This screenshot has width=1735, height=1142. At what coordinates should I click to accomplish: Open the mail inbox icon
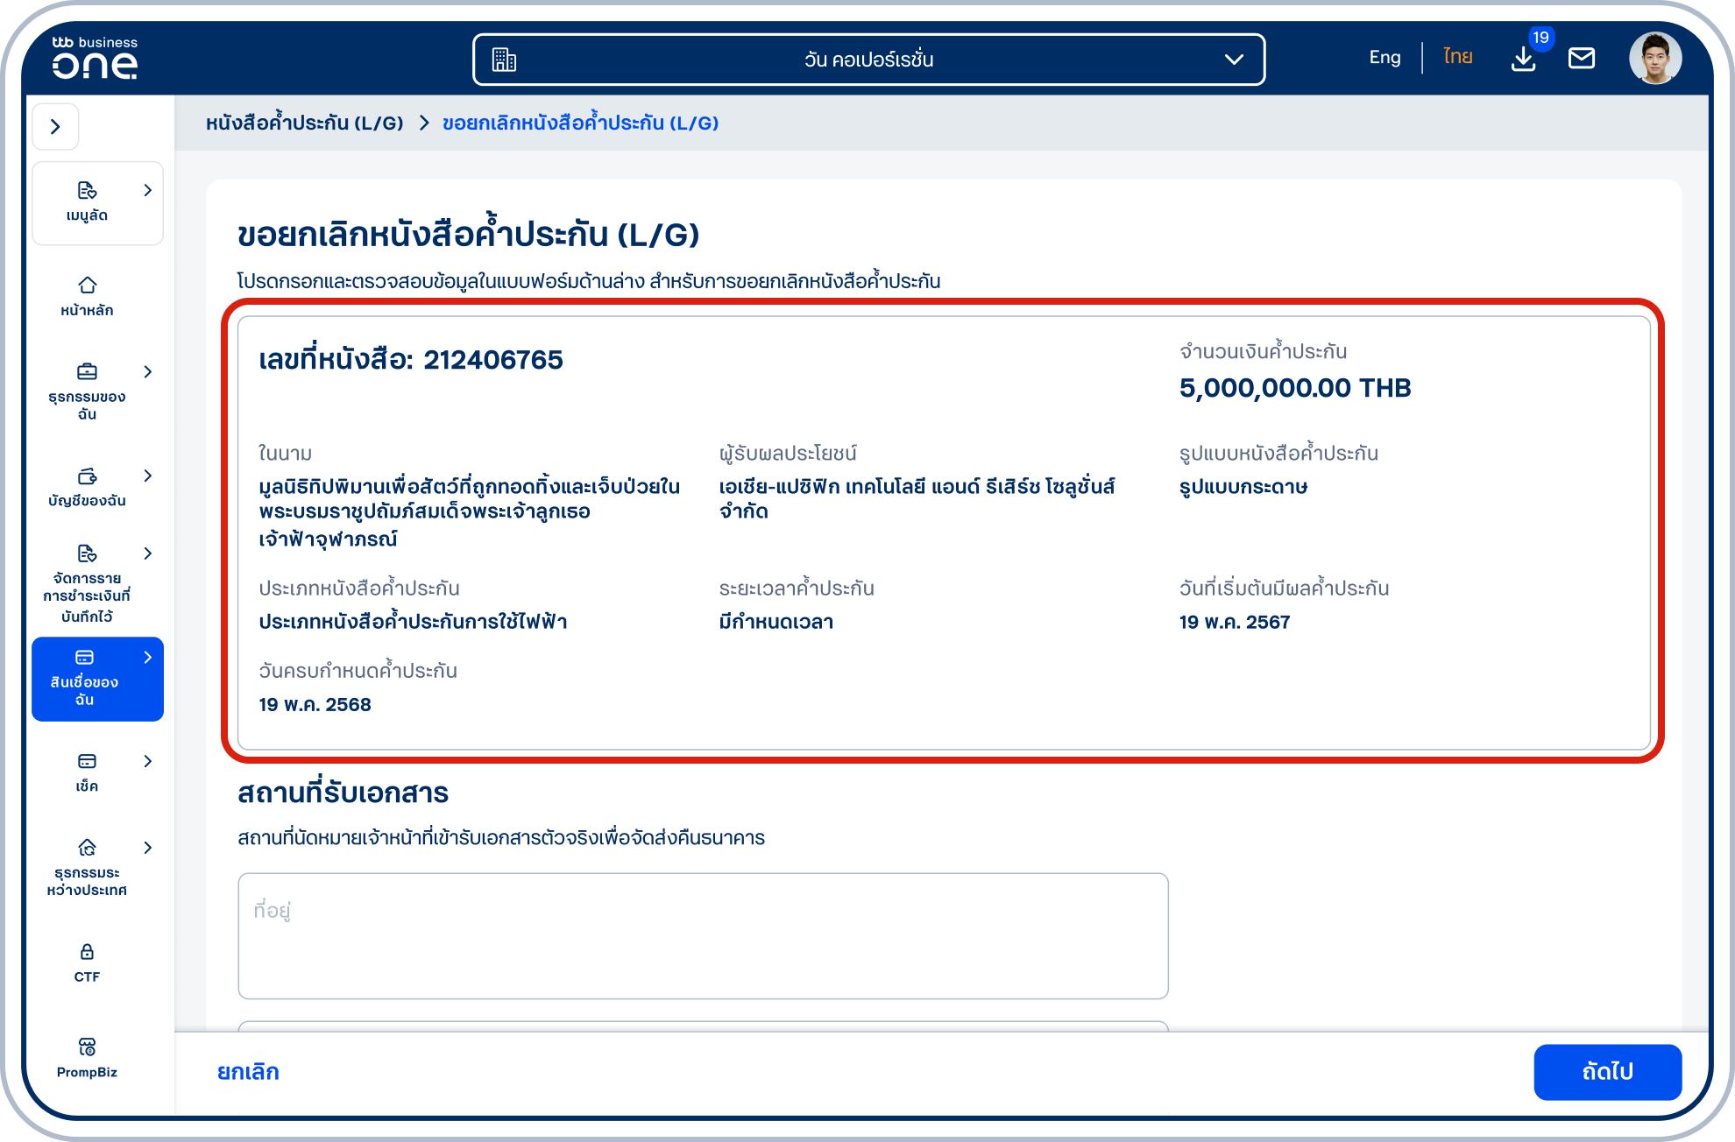tap(1582, 59)
